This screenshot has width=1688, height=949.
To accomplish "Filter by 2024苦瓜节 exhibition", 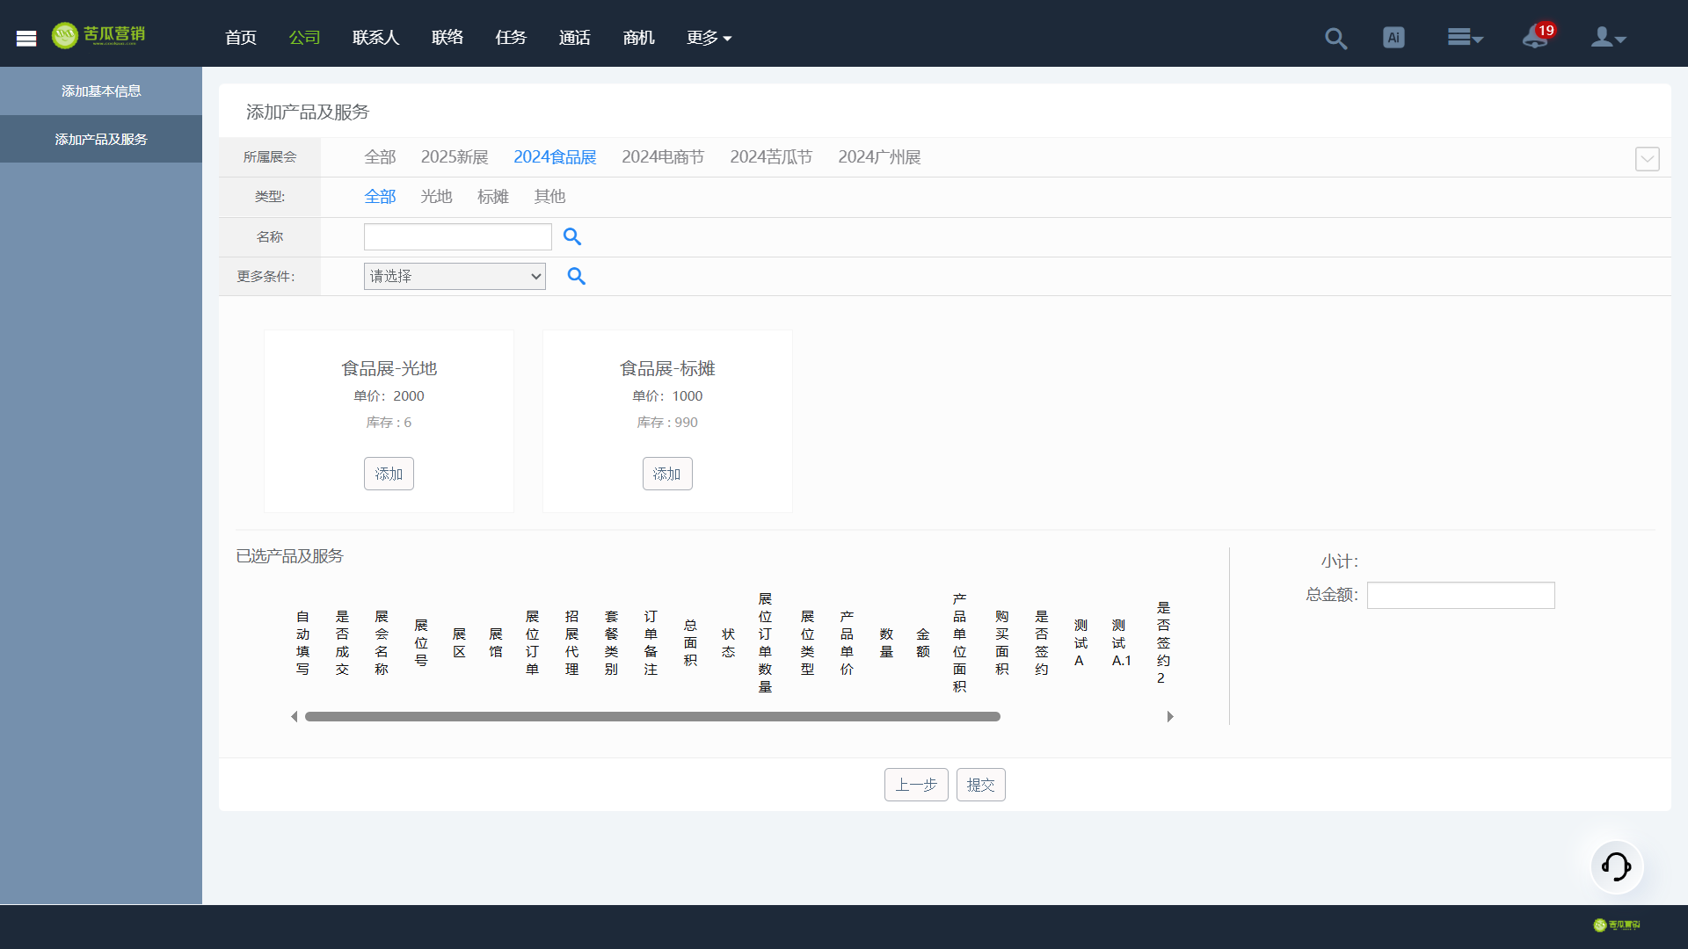I will 771,157.
